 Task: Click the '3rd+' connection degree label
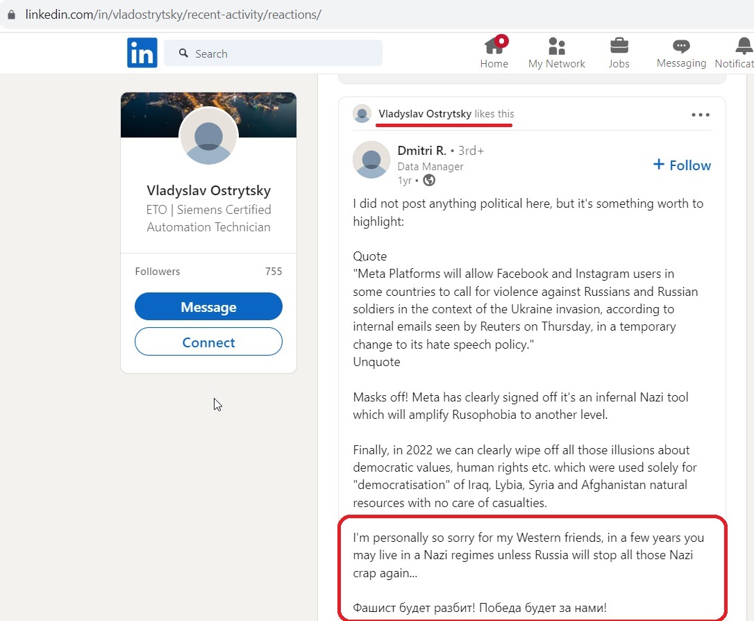tap(471, 151)
